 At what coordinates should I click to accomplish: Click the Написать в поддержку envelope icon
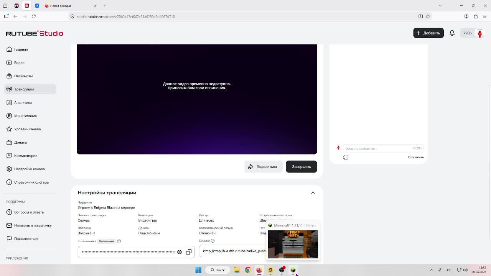9,225
